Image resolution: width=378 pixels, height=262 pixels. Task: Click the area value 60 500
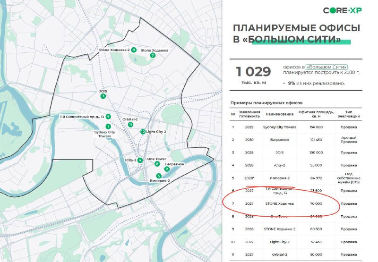pyautogui.click(x=316, y=229)
